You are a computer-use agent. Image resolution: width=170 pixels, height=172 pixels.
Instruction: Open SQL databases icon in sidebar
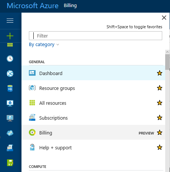point(10,88)
